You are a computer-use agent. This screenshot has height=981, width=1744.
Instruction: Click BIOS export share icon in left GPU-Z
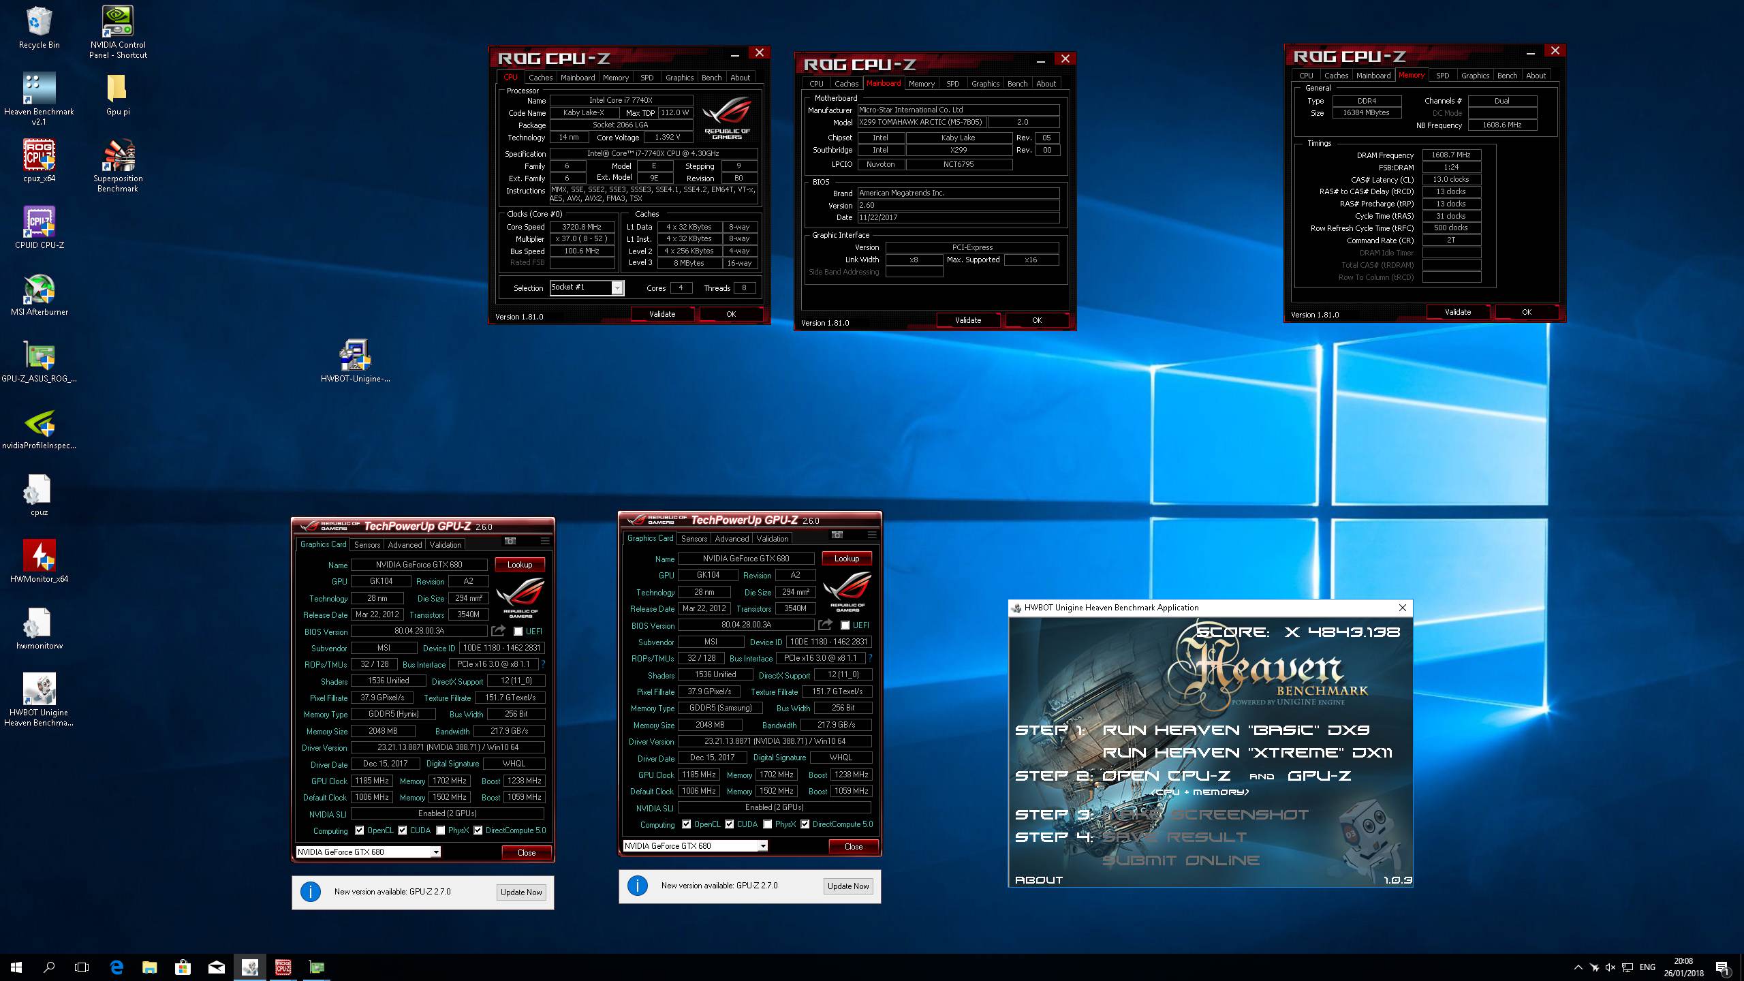pyautogui.click(x=499, y=631)
